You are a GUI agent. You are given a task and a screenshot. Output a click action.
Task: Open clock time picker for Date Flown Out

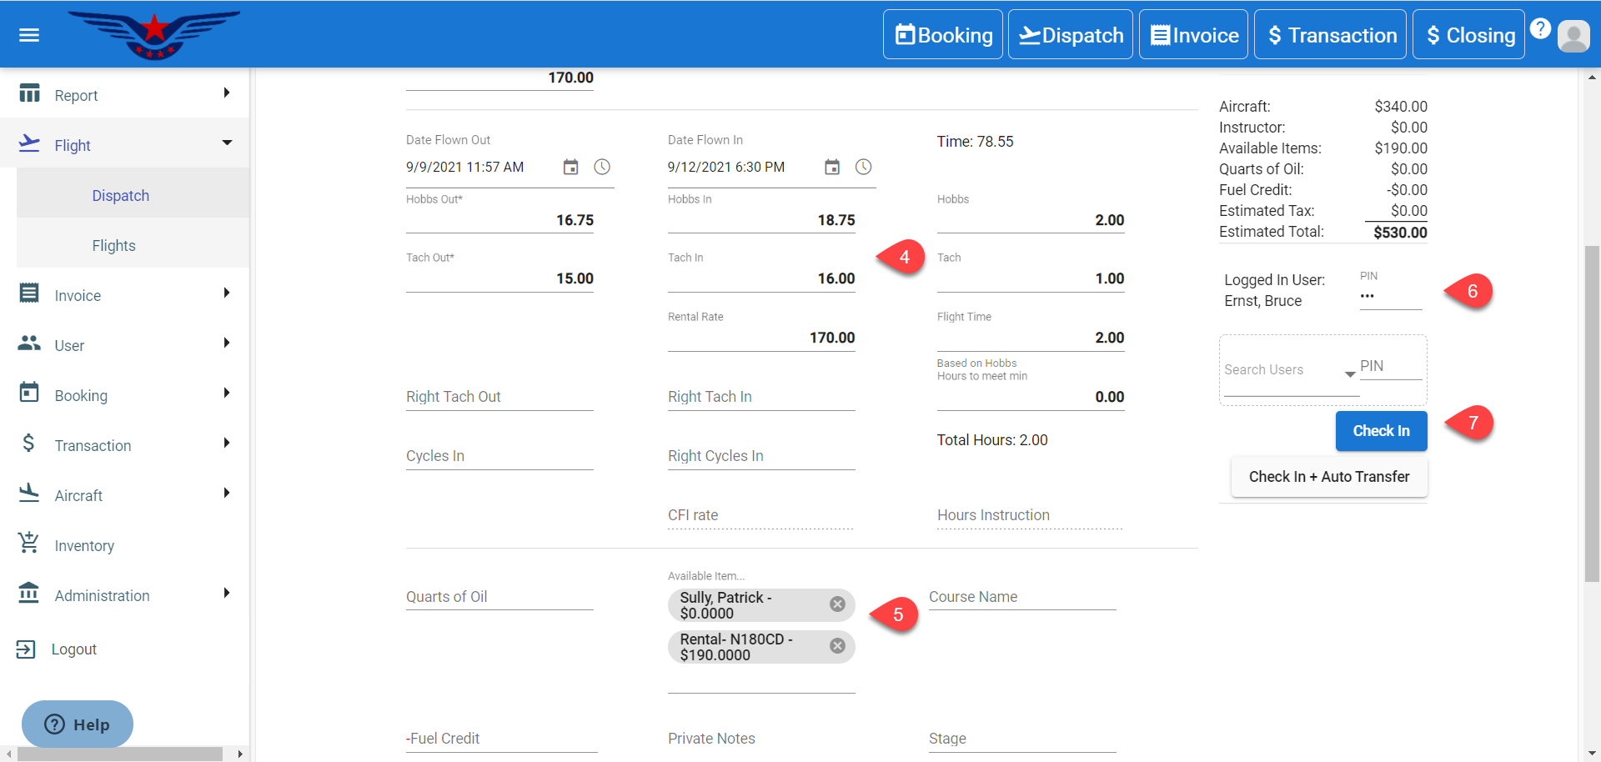pos(602,168)
